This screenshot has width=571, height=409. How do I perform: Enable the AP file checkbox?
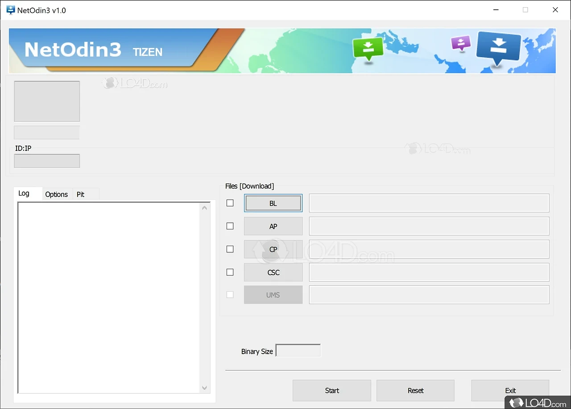230,226
